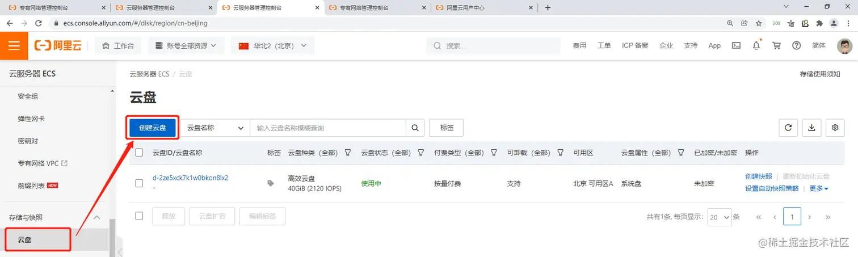Screen dimensions: 858x257
Task: Open browser extensions puzzle icon
Action: pyautogui.click(x=819, y=23)
